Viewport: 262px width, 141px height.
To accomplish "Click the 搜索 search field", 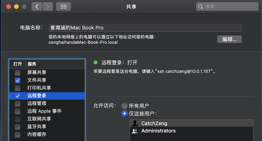I will (227, 7).
